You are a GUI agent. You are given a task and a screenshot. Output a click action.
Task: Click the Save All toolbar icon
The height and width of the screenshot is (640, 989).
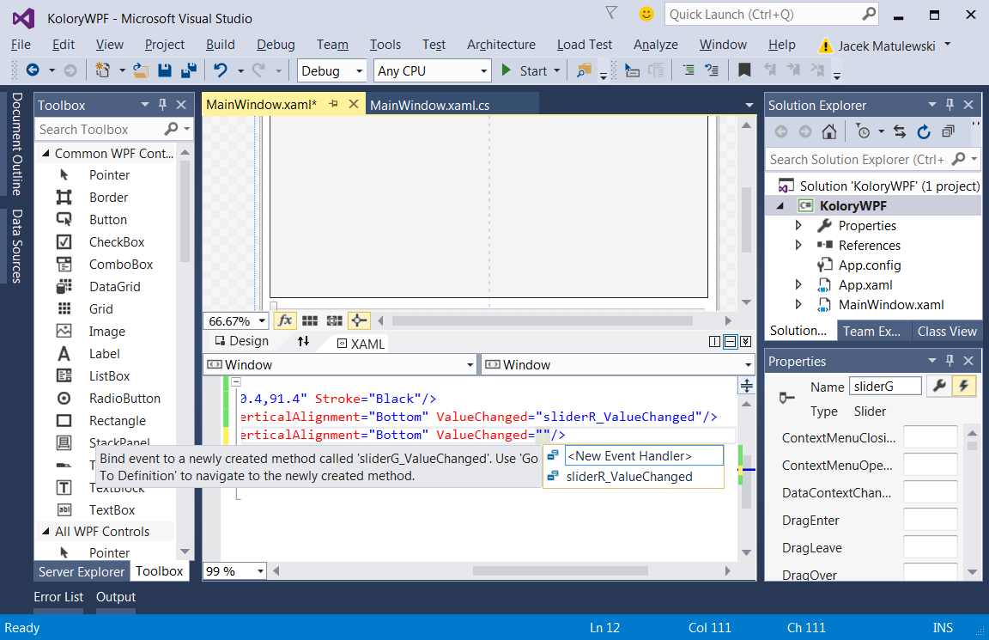point(188,70)
